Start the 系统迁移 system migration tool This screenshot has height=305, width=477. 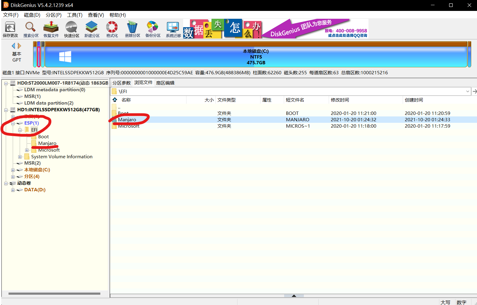click(x=173, y=29)
